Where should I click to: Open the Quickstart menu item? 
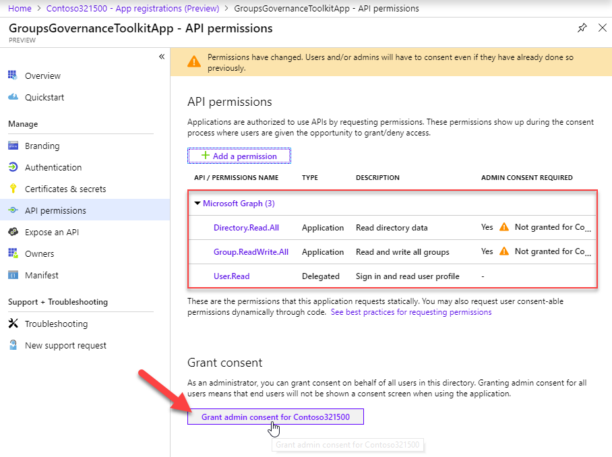coord(44,97)
